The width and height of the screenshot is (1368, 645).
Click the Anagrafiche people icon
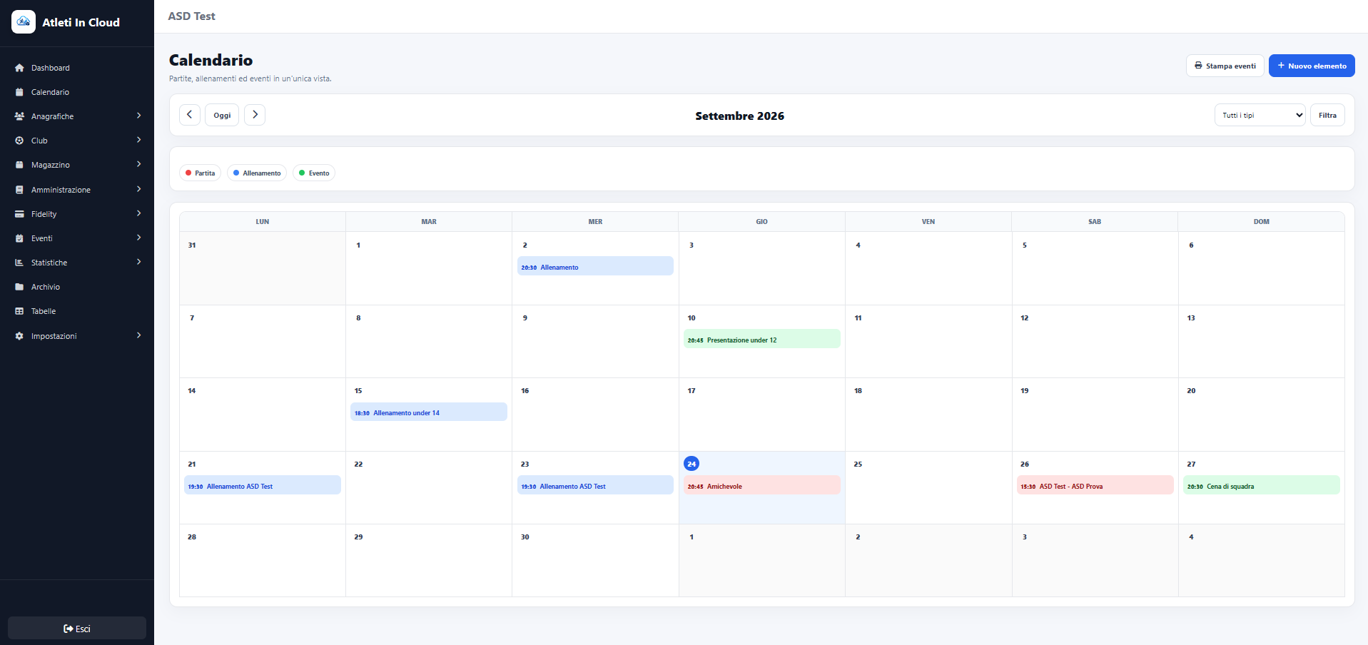click(x=19, y=116)
